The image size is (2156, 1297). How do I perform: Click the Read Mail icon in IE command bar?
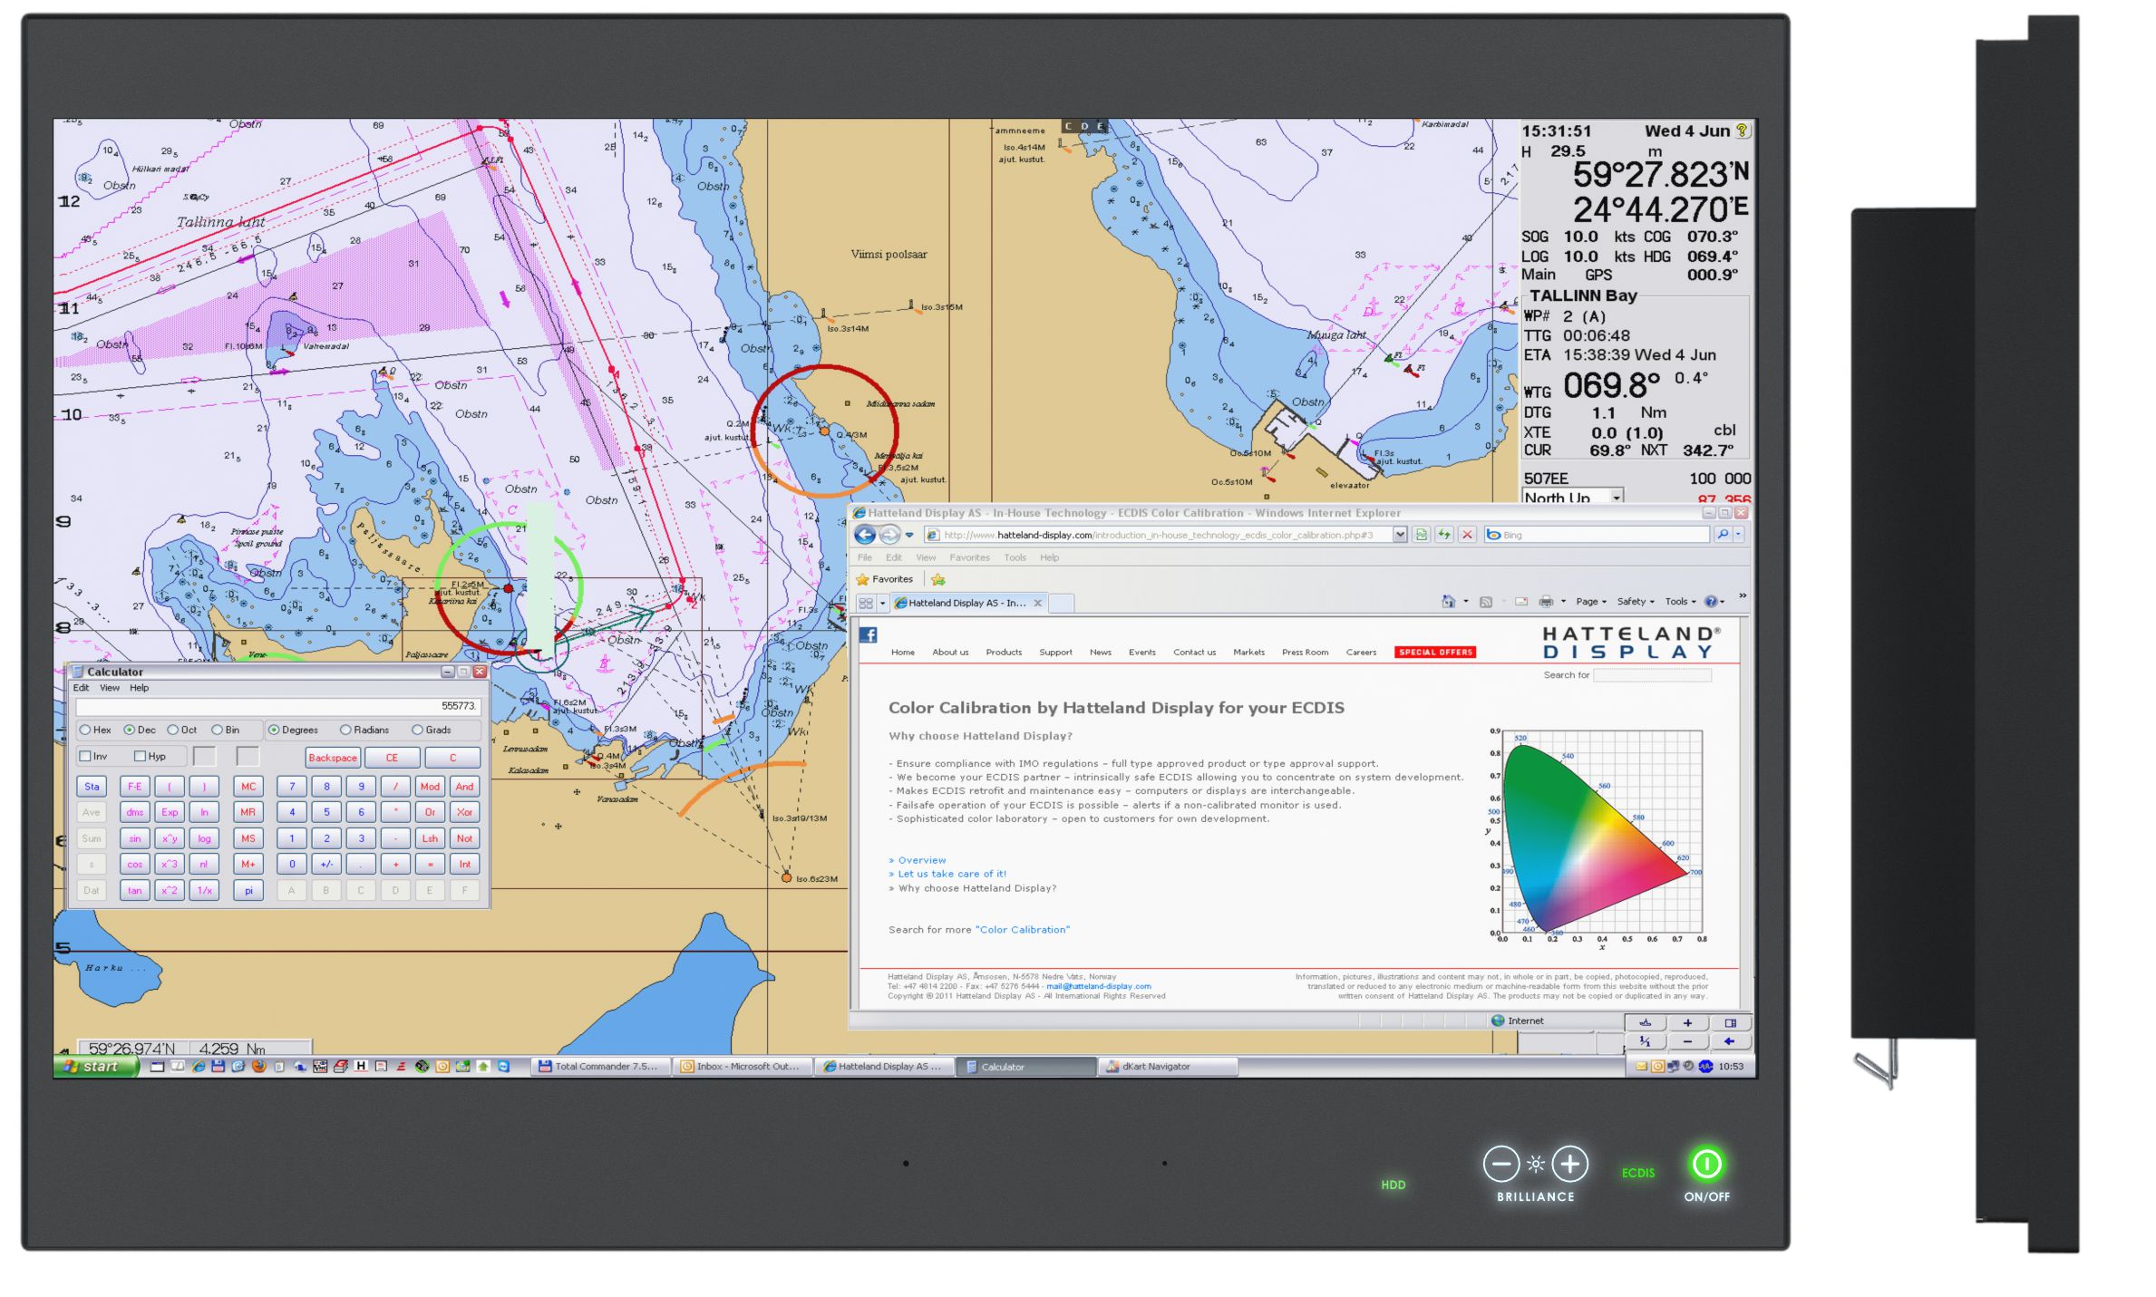coord(1521,601)
